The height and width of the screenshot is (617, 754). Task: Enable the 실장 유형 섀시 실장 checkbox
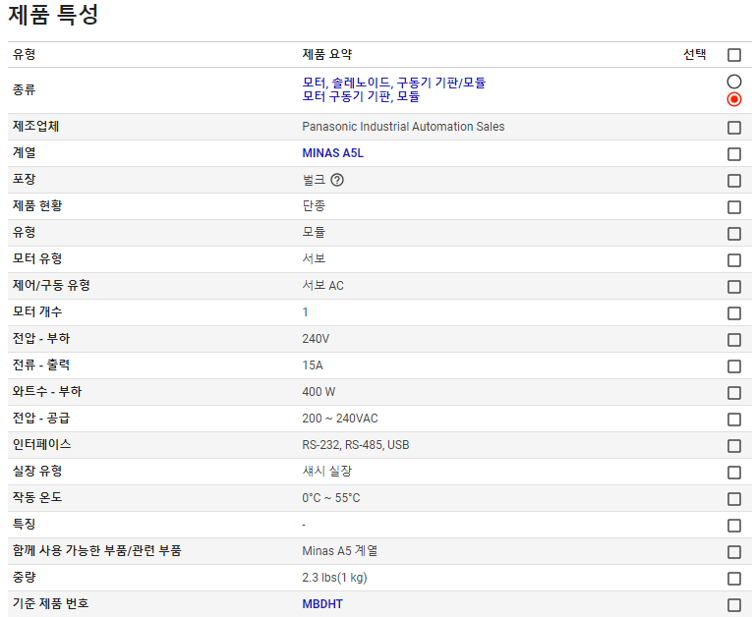coord(733,473)
